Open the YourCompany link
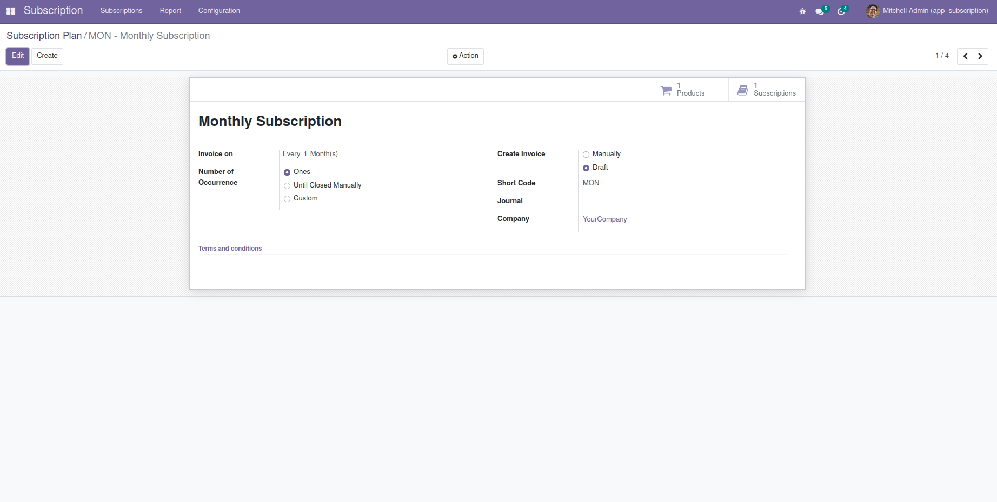This screenshot has height=502, width=997. [604, 219]
